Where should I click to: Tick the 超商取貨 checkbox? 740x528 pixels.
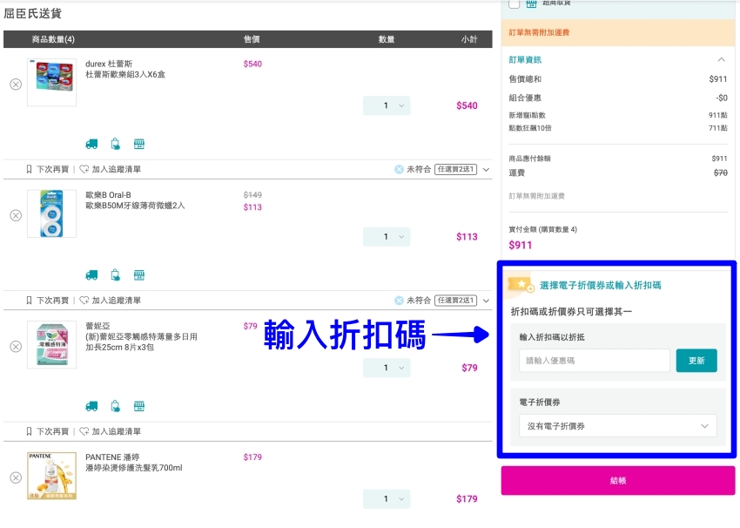[515, 3]
